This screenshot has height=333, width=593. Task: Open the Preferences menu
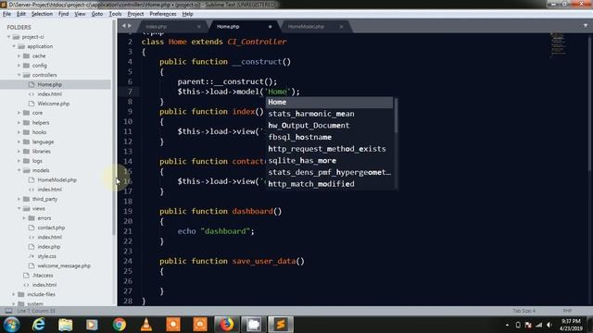(163, 14)
